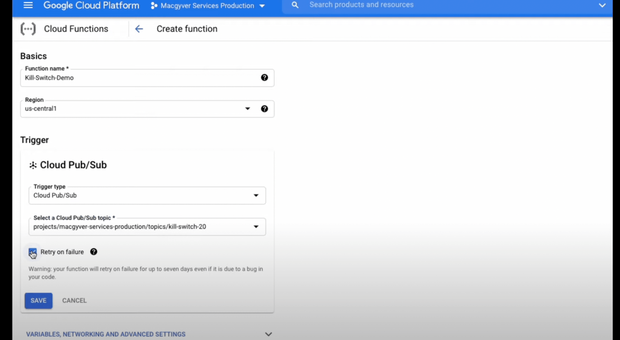Open the hamburger navigation menu
This screenshot has width=620, height=340.
click(x=28, y=5)
